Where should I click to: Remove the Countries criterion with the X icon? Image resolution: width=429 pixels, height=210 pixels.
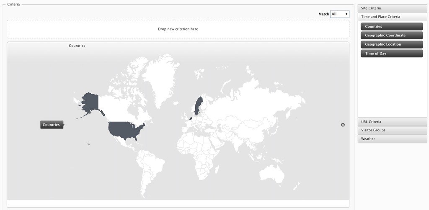(x=343, y=125)
